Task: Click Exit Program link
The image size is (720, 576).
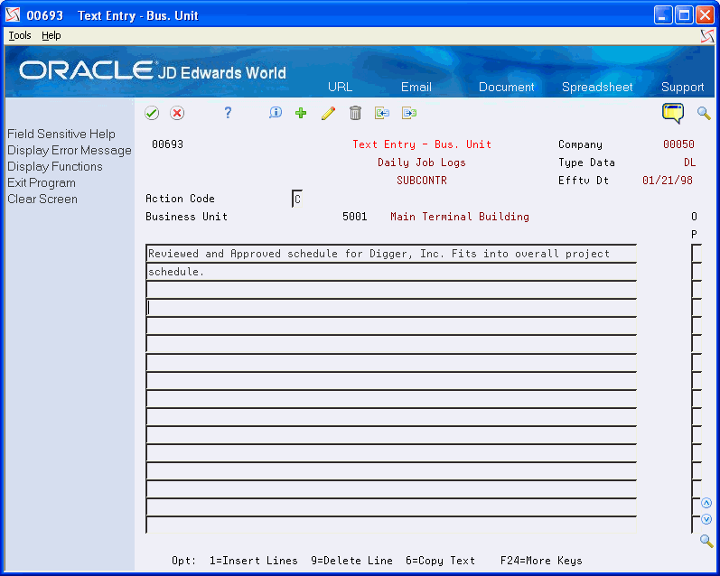Action: 42,182
